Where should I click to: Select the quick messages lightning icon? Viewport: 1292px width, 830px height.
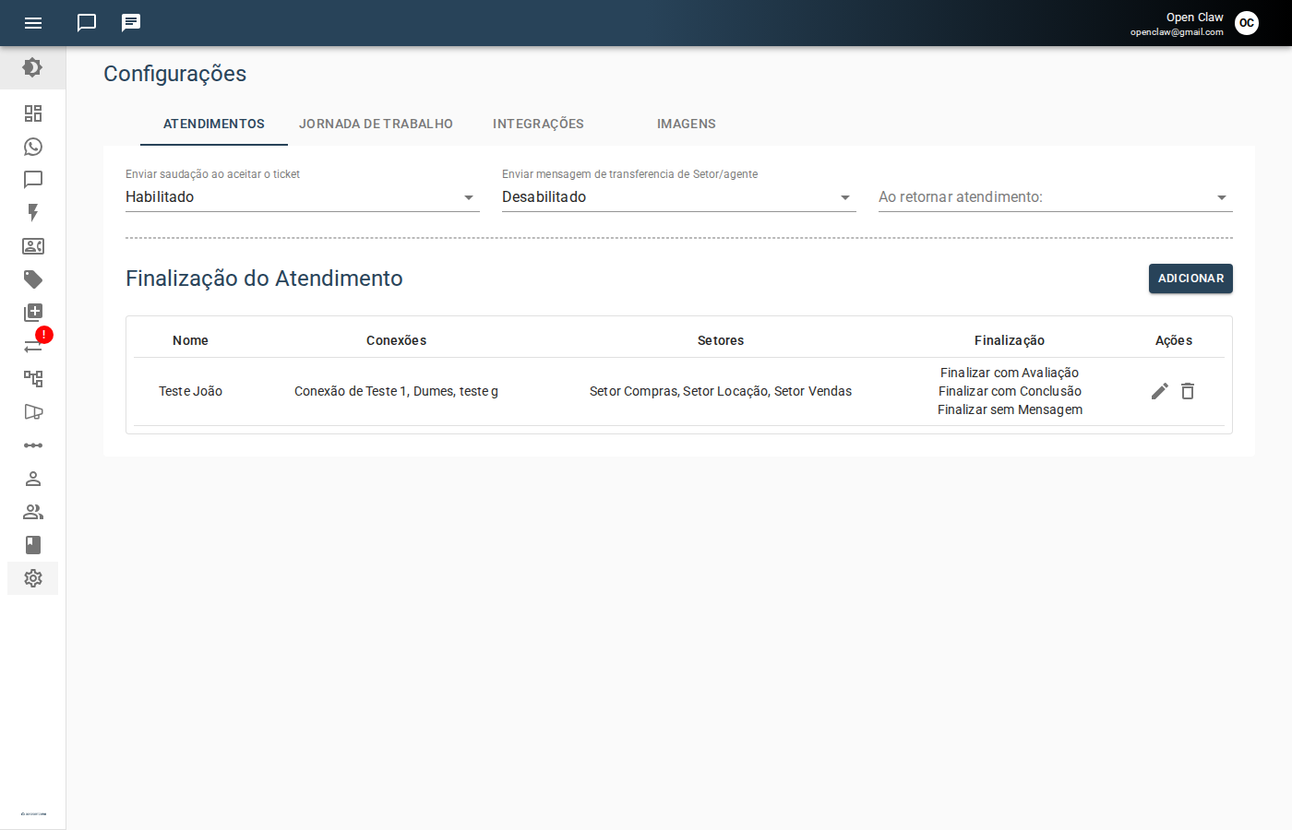(33, 213)
